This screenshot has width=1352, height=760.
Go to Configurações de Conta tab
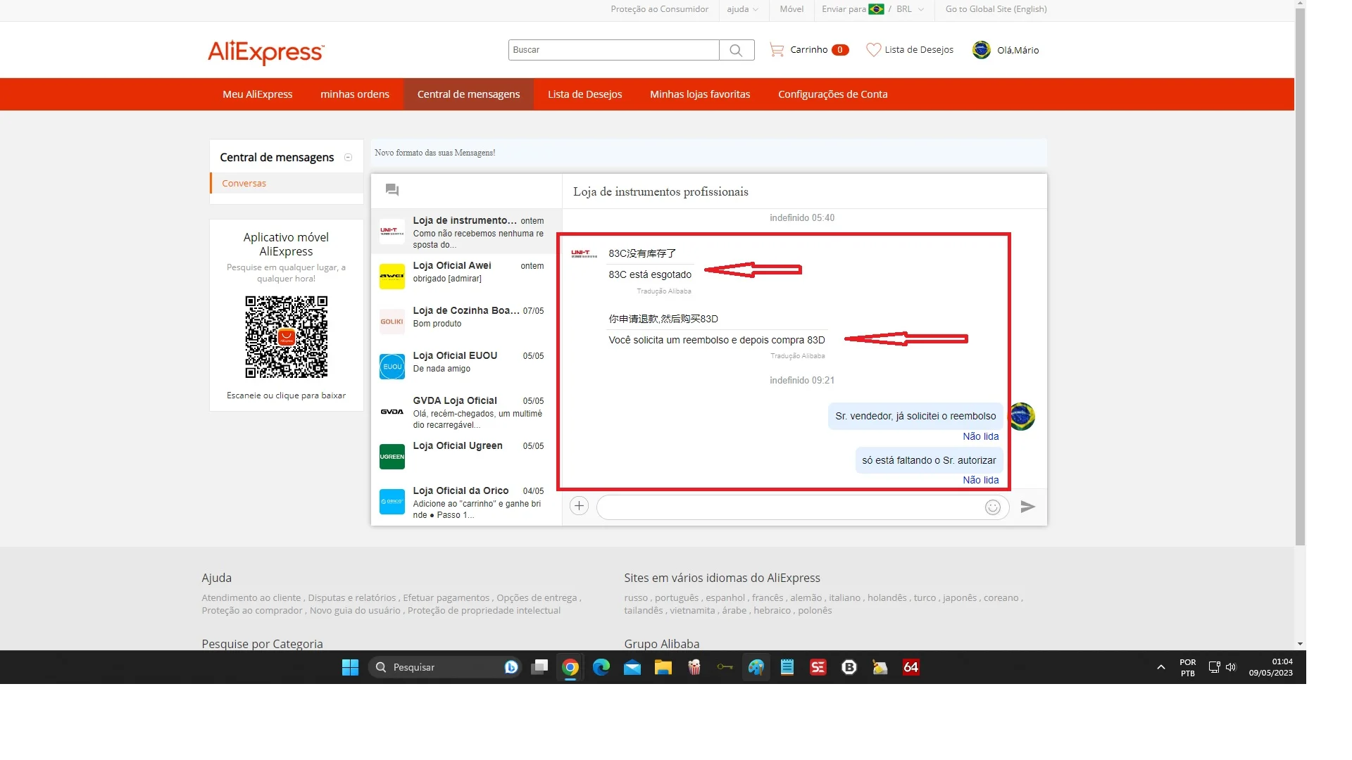832,94
